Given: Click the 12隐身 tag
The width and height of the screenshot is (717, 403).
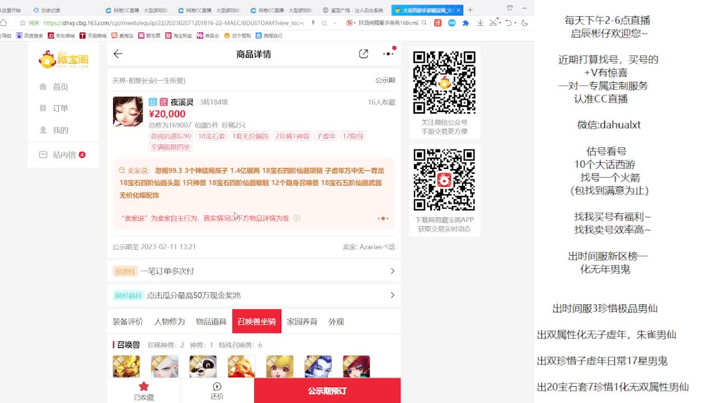Looking at the screenshot, I should tap(352, 136).
